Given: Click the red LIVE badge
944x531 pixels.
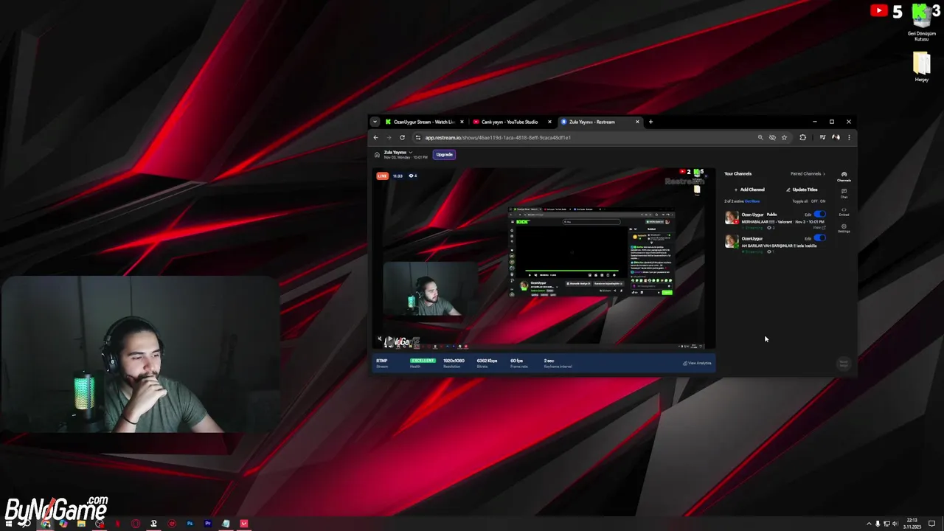Looking at the screenshot, I should [382, 176].
